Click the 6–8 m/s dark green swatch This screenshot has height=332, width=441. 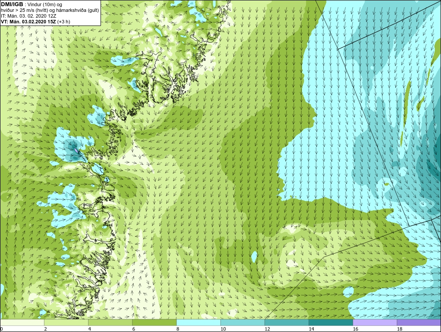pos(154,322)
